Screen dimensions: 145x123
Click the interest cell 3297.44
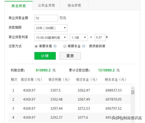pyautogui.click(x=56, y=108)
